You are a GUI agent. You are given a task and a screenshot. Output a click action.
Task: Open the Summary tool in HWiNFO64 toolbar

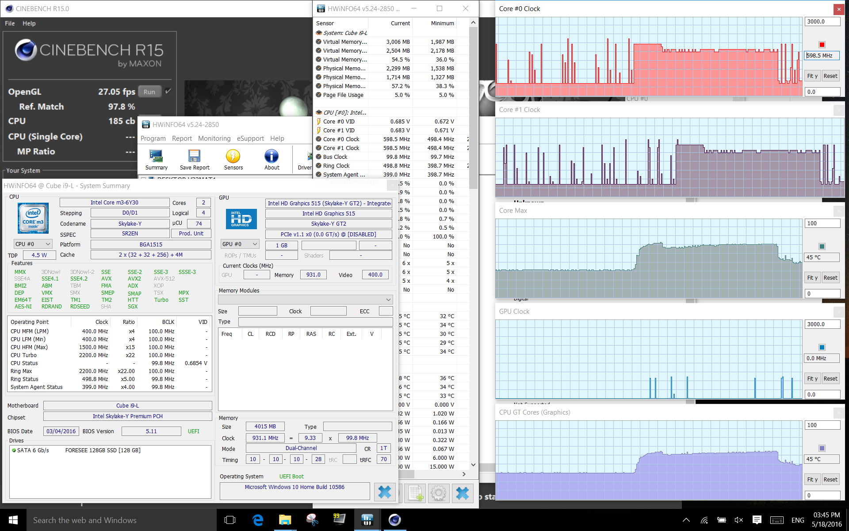coord(156,160)
